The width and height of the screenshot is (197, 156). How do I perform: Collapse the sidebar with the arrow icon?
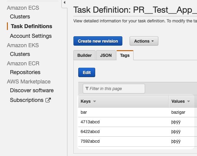(64, 2)
